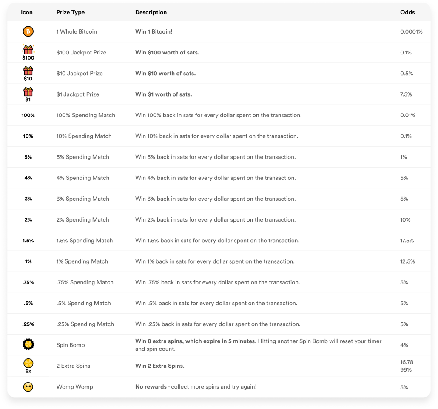Image resolution: width=438 pixels, height=409 pixels.
Task: Click the Icon column header
Action: [x=26, y=12]
